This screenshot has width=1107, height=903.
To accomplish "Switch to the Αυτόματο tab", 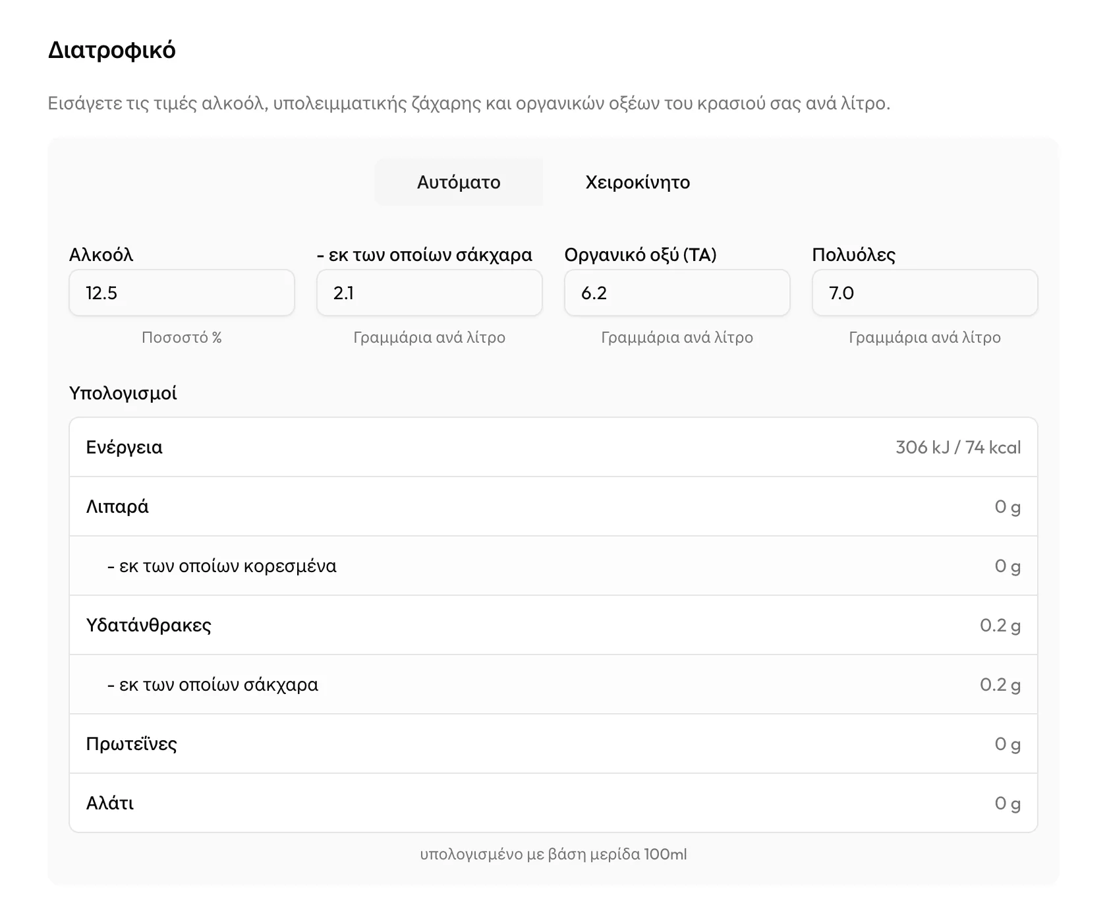I will 459,182.
